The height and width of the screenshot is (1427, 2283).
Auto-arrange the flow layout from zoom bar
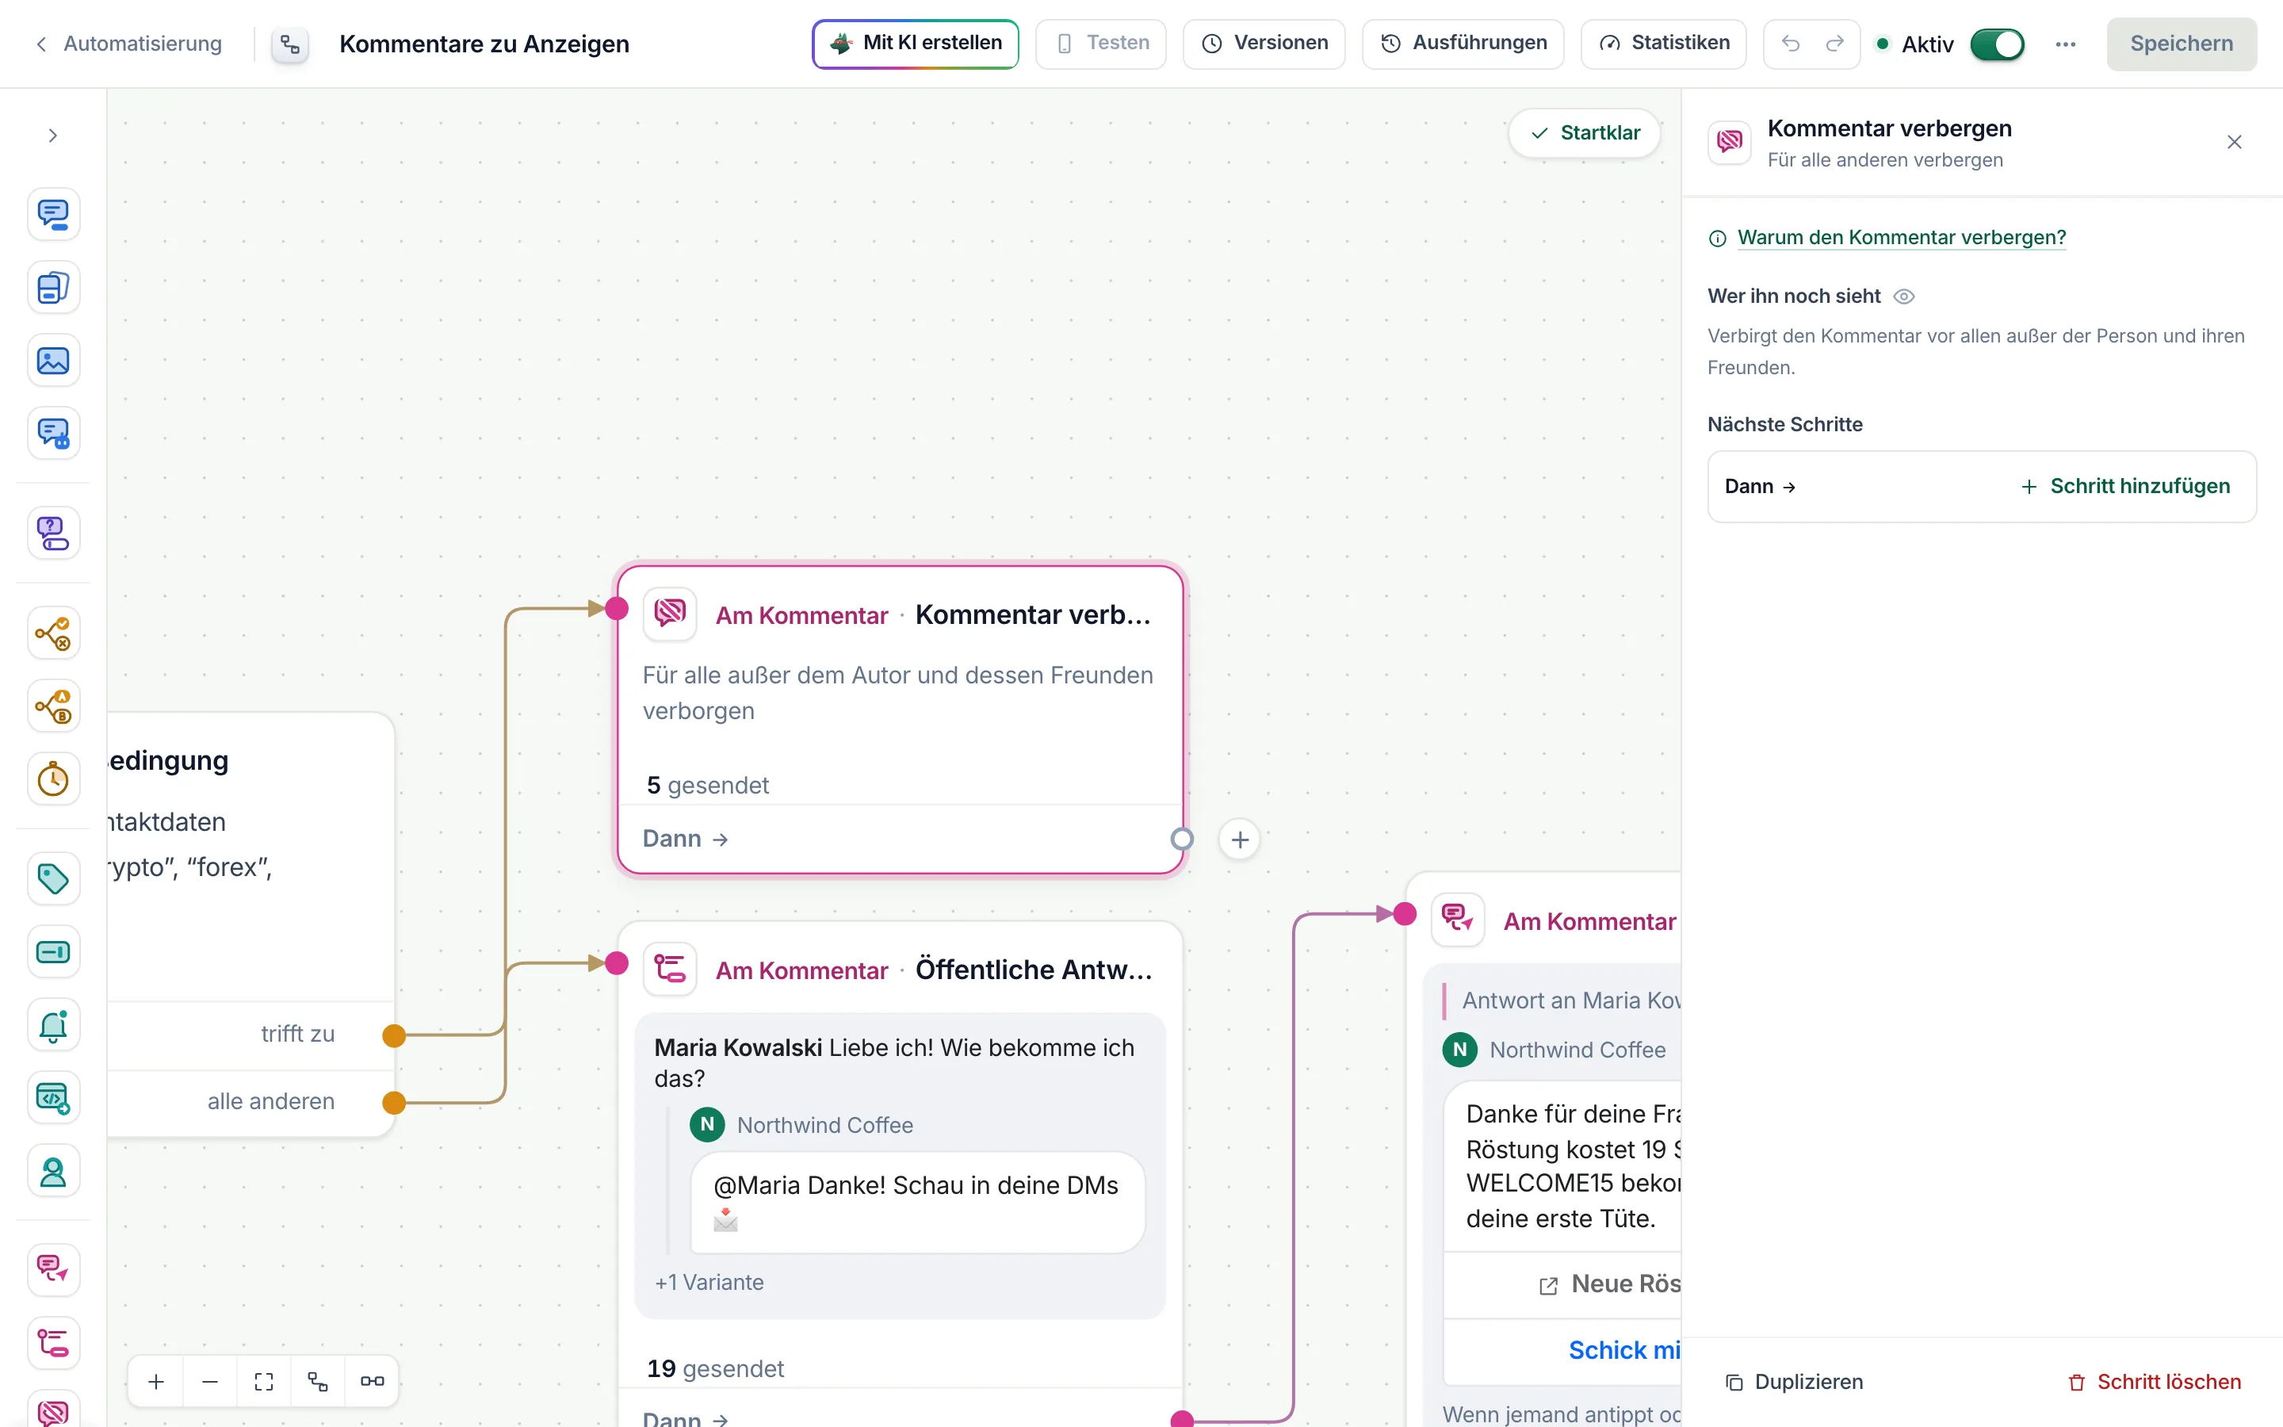(318, 1382)
